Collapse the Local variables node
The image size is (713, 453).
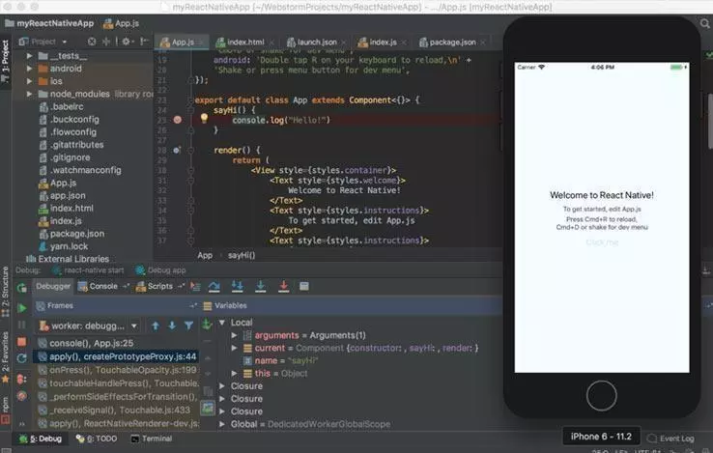[x=222, y=323]
